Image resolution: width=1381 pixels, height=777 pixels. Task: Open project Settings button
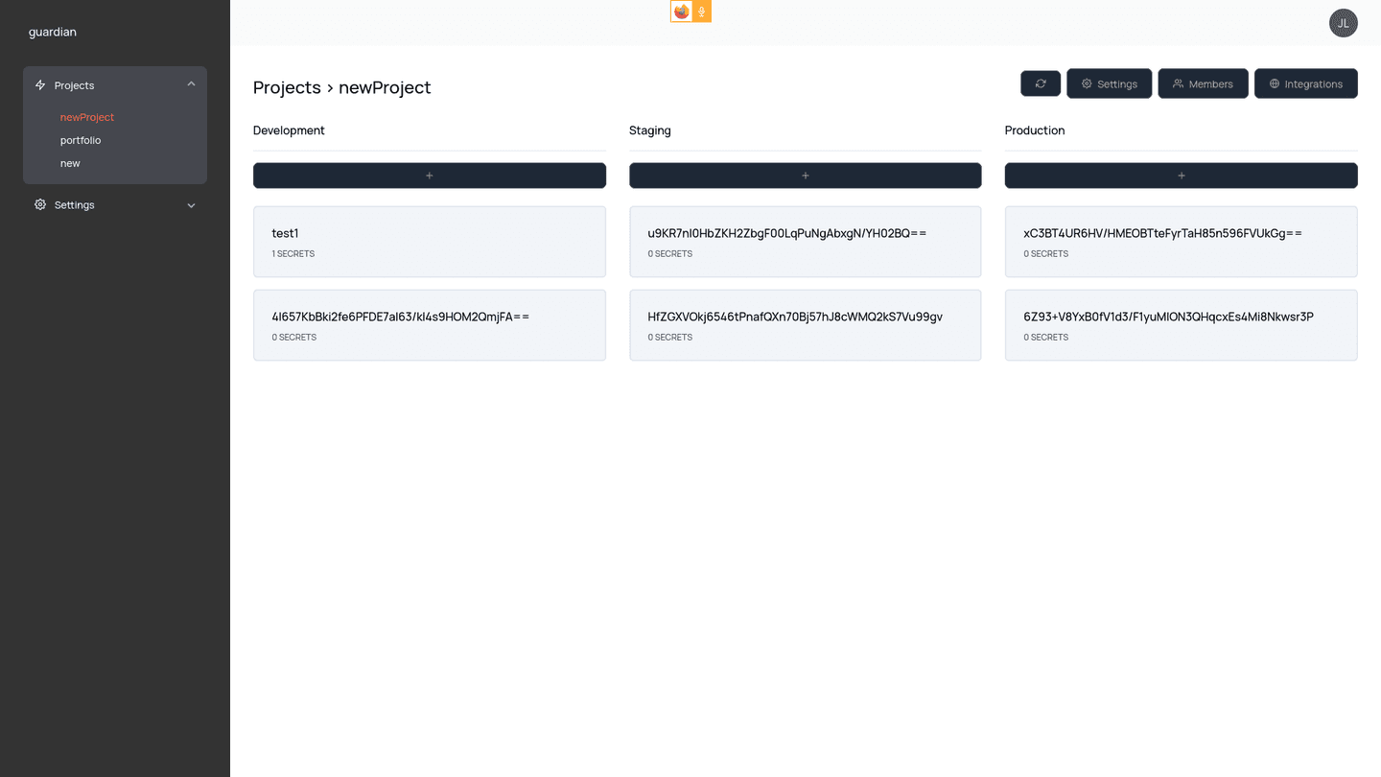[x=1109, y=83]
